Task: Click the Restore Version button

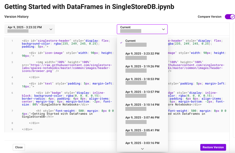Action: (213, 147)
